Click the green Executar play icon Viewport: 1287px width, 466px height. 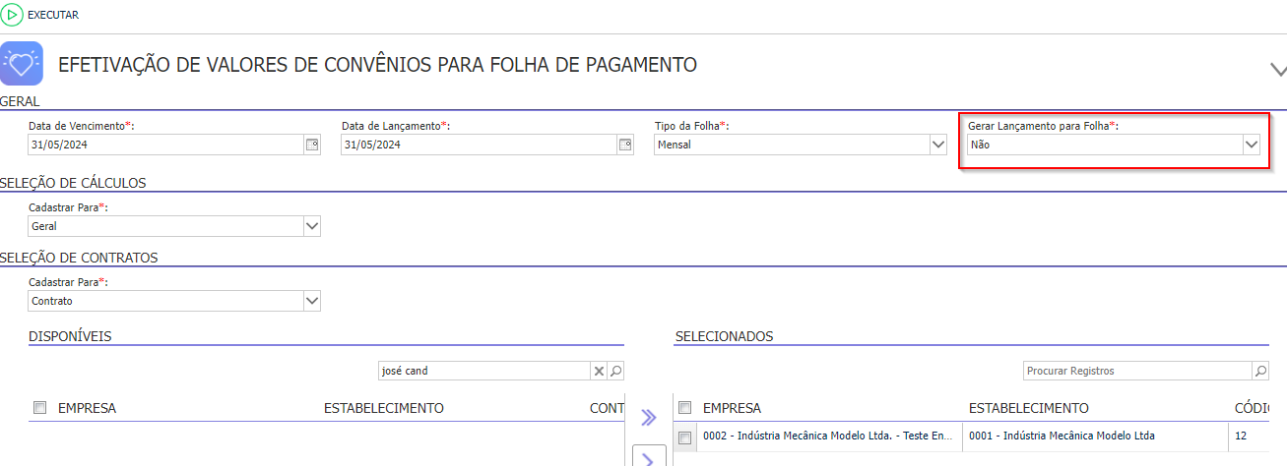(x=14, y=15)
